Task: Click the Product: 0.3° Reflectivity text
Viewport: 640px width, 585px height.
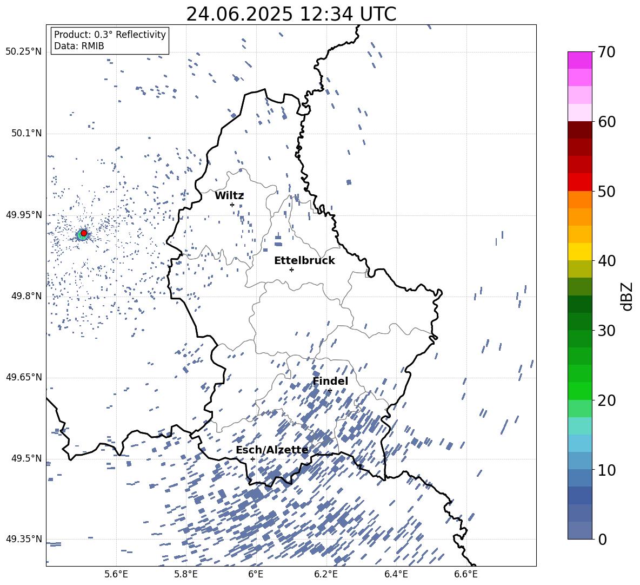Action: 110,35
